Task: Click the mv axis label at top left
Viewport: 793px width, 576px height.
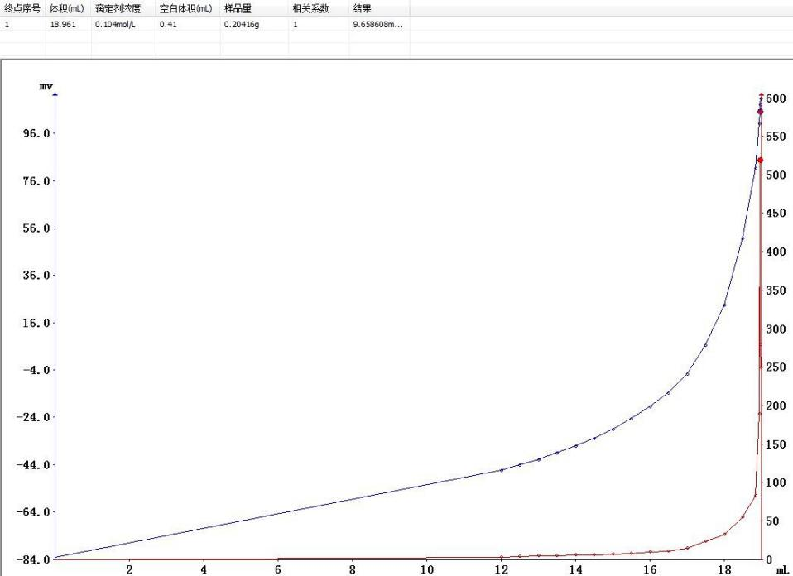Action: click(45, 86)
